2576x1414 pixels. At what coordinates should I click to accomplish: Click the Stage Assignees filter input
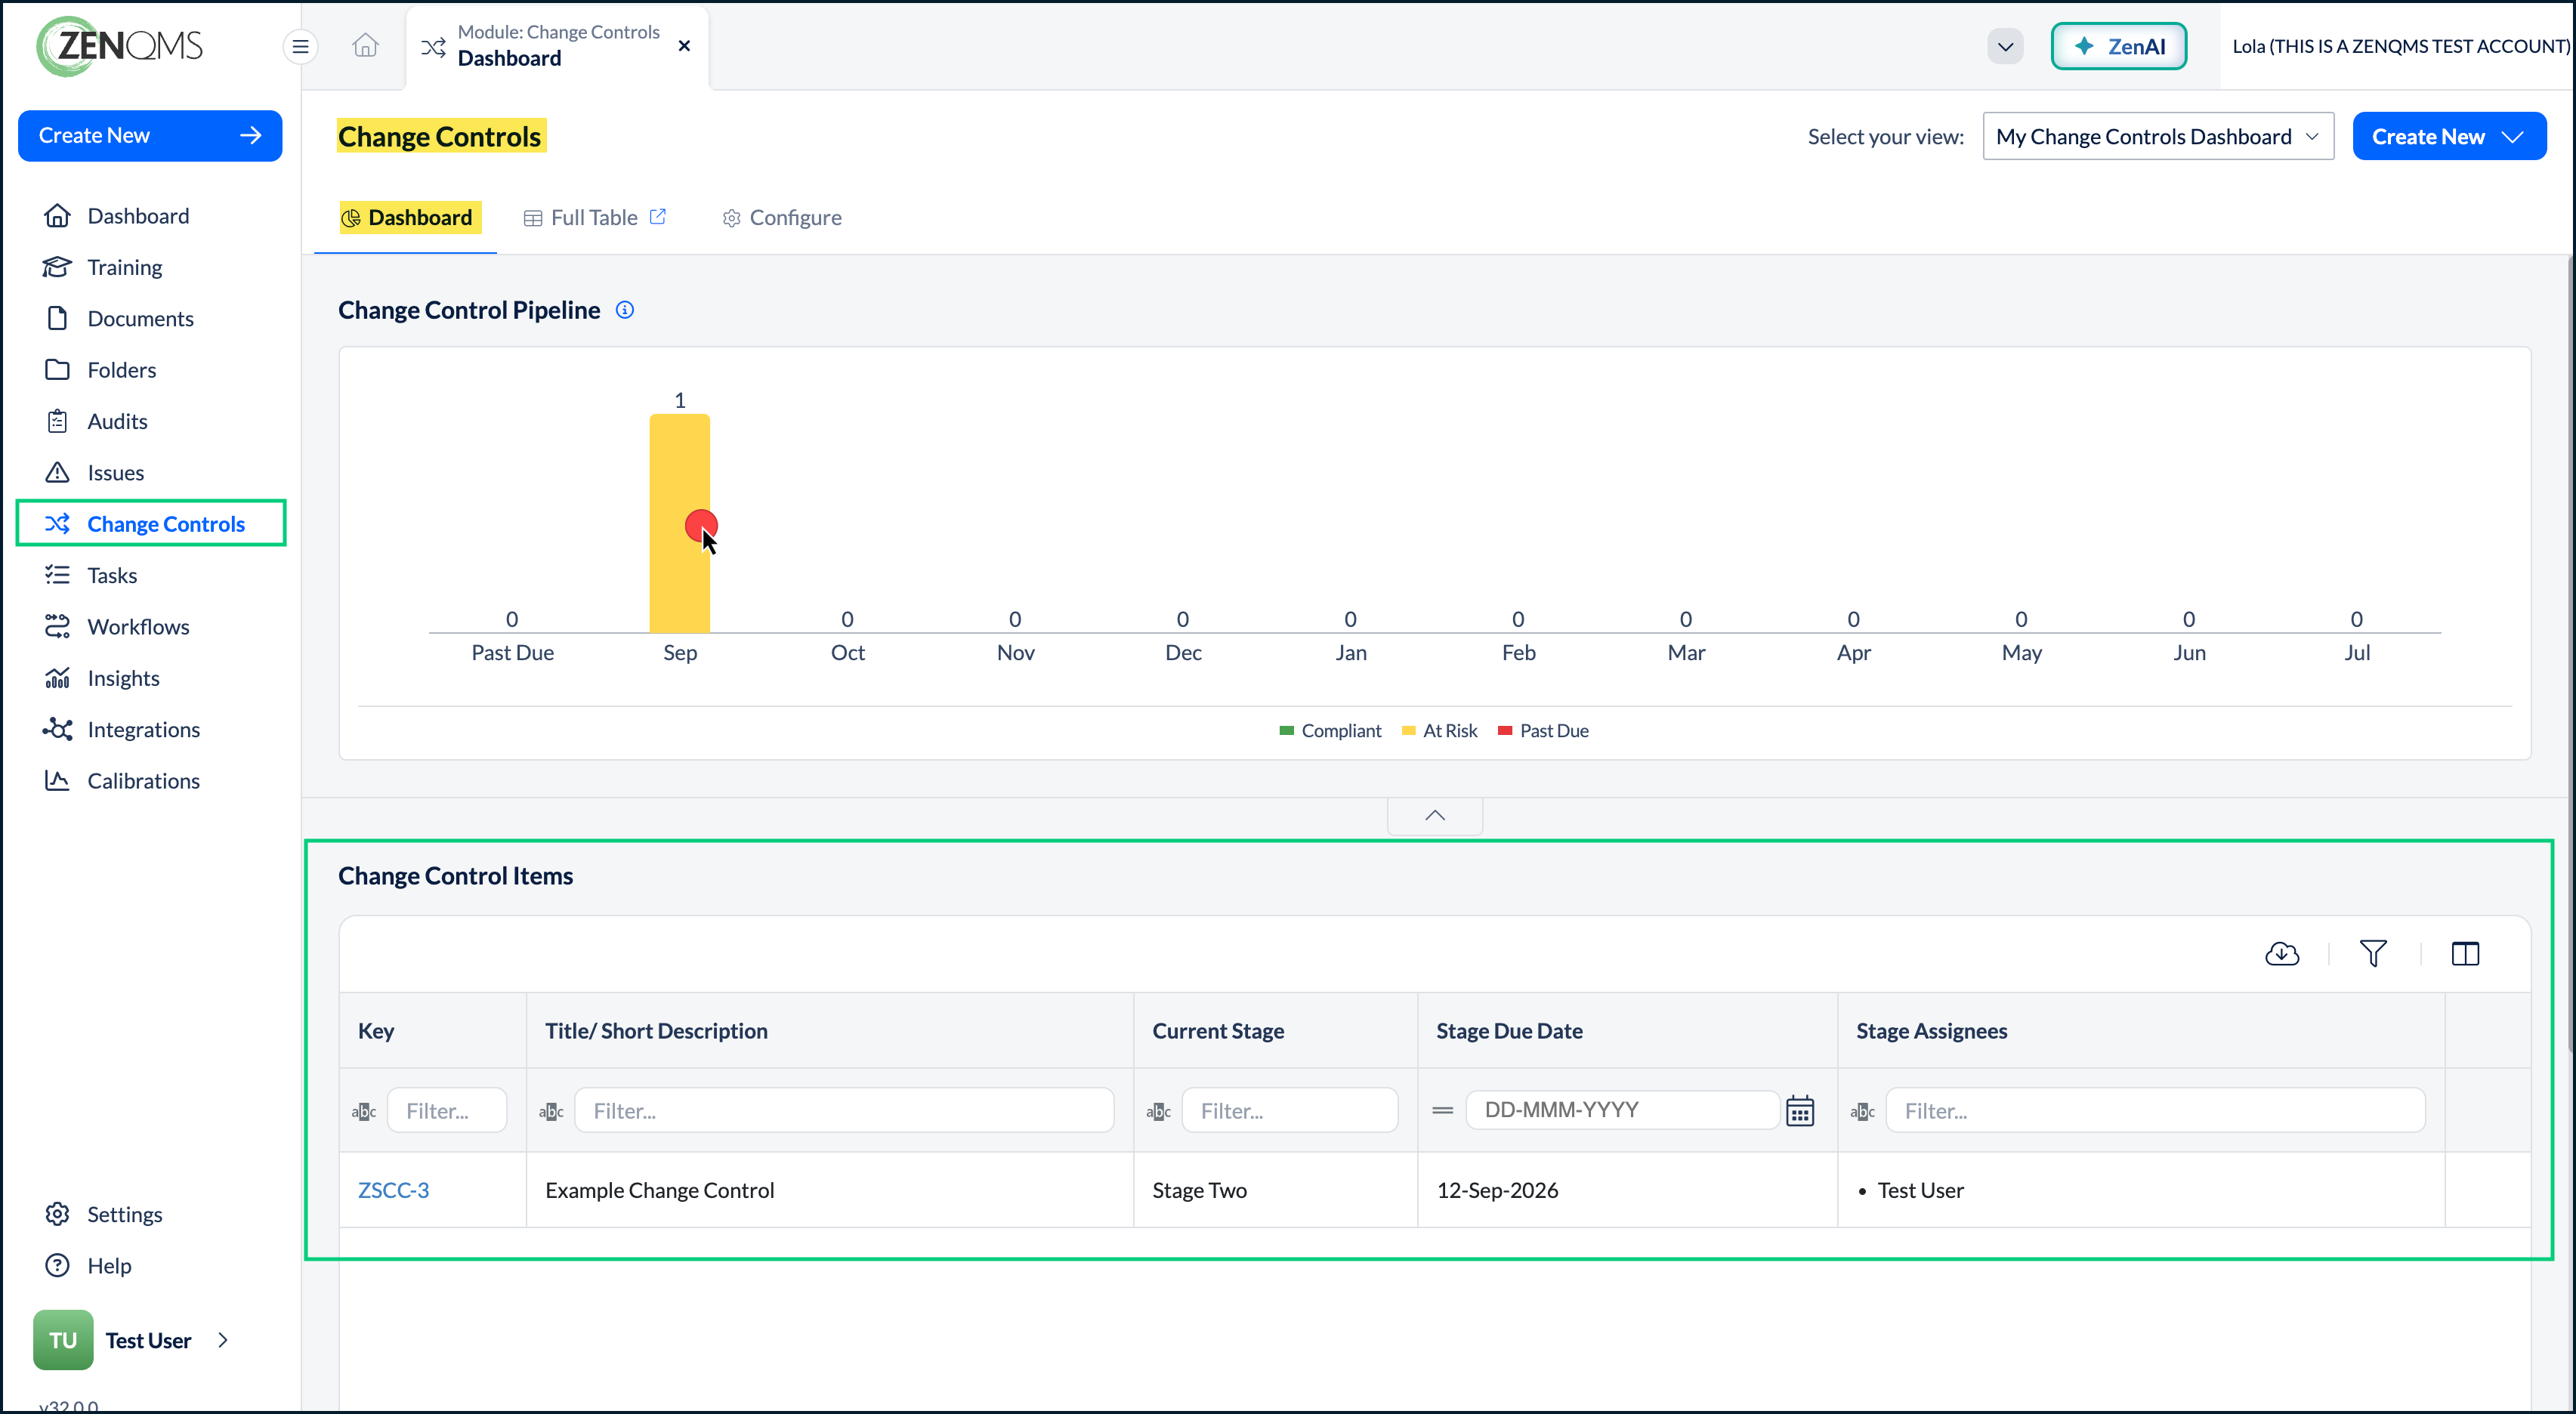[2155, 1111]
